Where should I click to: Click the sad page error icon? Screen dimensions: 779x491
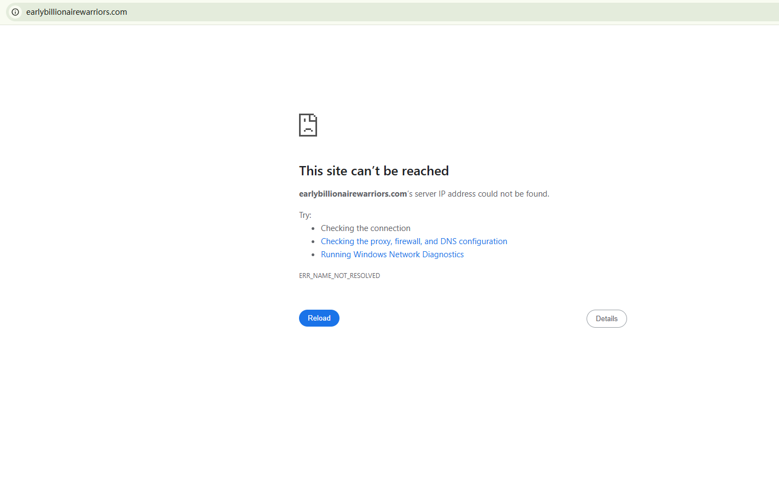coord(308,125)
